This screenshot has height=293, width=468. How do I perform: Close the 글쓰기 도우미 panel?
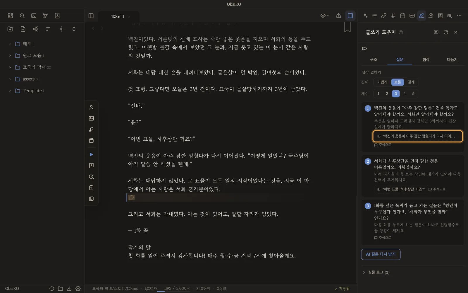(x=455, y=32)
